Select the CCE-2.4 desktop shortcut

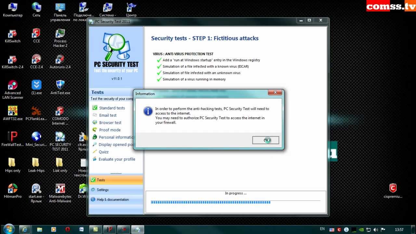pos(36,62)
